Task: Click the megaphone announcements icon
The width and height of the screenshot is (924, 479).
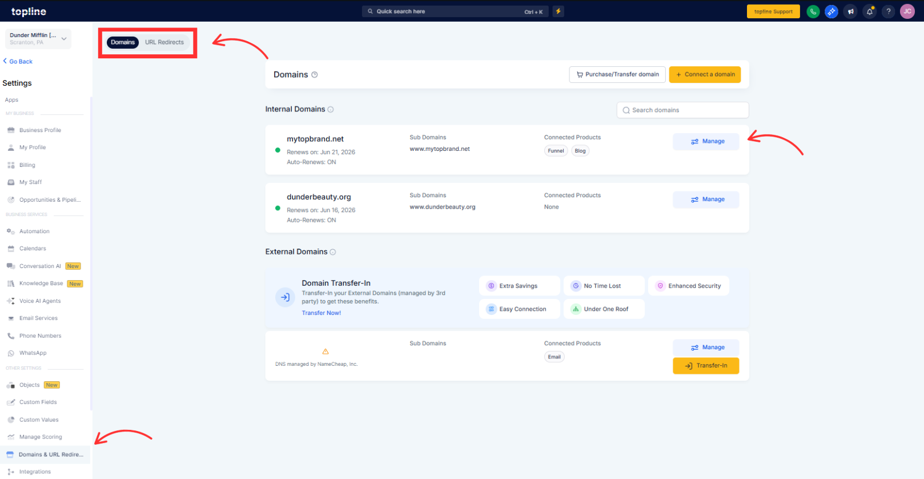Action: tap(850, 11)
